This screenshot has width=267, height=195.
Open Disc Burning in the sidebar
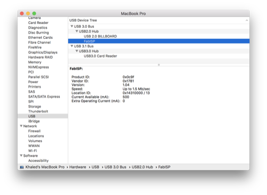[x=38, y=32]
